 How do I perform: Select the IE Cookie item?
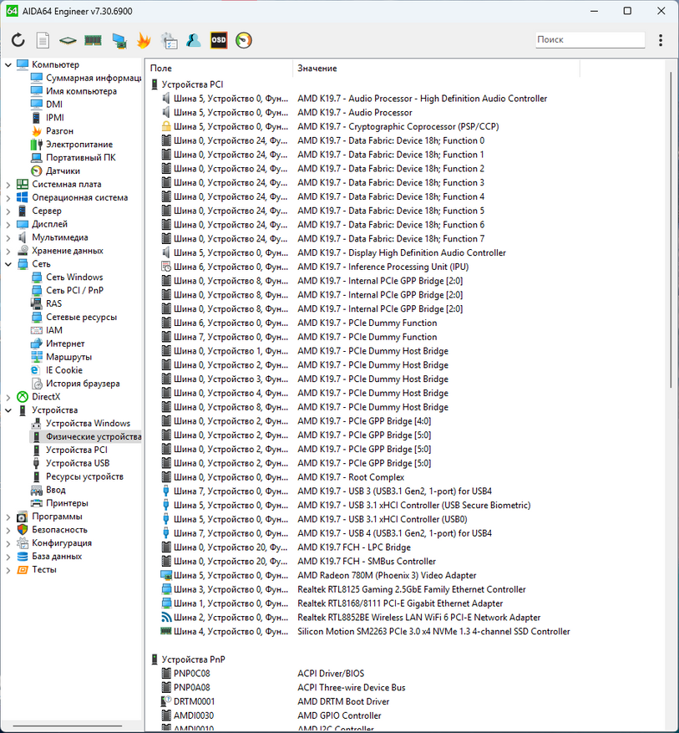pyautogui.click(x=57, y=370)
